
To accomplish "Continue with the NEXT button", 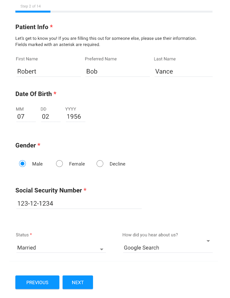I will (78, 282).
